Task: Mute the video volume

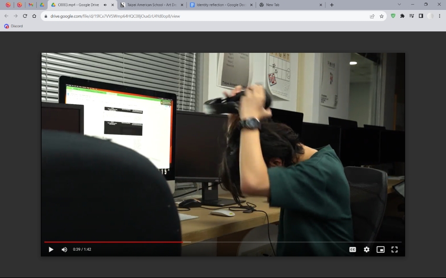Action: coord(64,249)
